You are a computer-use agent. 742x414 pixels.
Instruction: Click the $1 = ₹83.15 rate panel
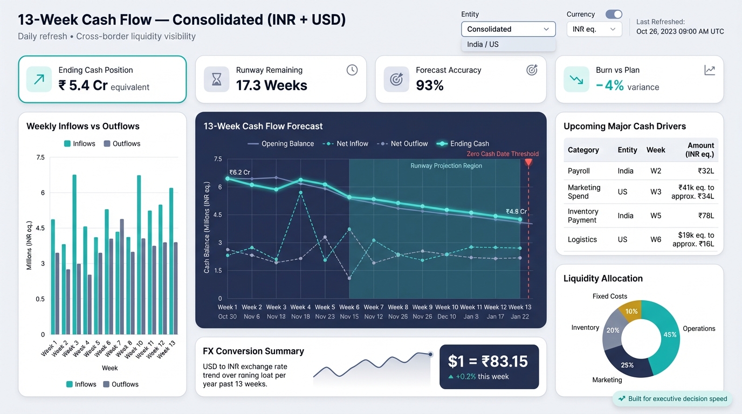coord(489,367)
